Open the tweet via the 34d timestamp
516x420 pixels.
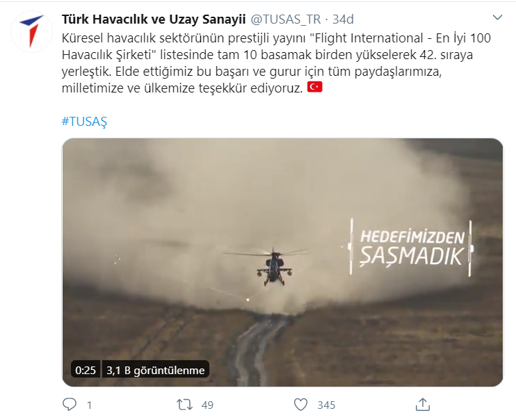[343, 19]
